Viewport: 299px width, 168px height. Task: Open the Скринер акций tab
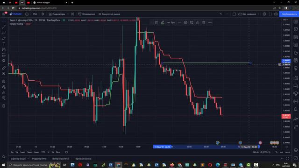click(19, 159)
